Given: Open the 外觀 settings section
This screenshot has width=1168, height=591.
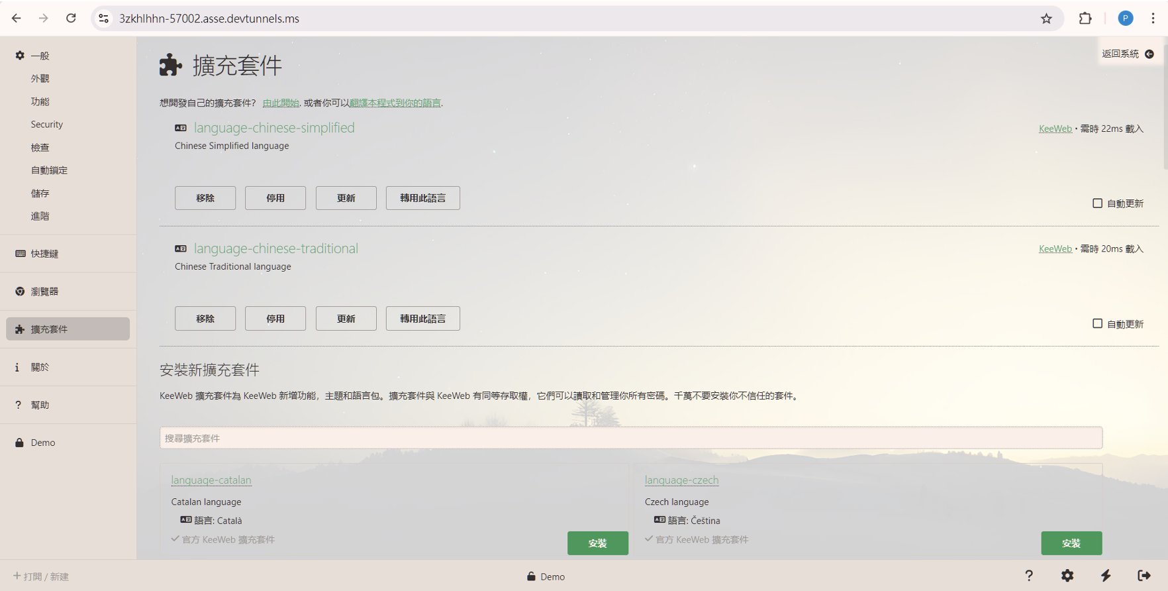Looking at the screenshot, I should pyautogui.click(x=40, y=78).
